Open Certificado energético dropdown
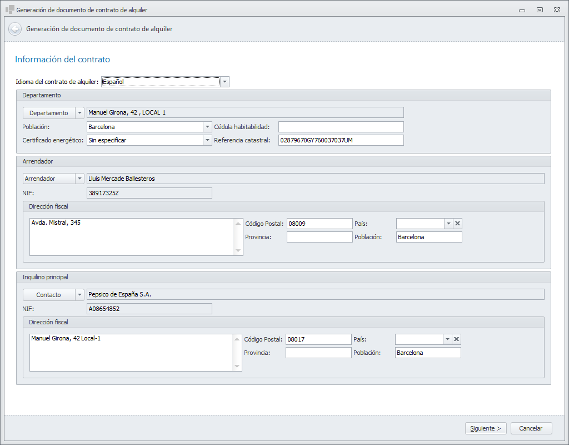Screen dimensions: 569x445 [x=207, y=140]
